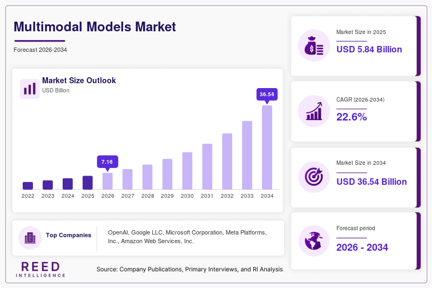
Task: Select the 2029 bar in the chart
Action: point(167,174)
